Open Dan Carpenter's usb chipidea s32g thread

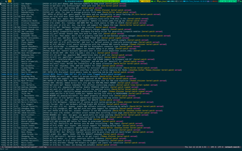pos(62,66)
